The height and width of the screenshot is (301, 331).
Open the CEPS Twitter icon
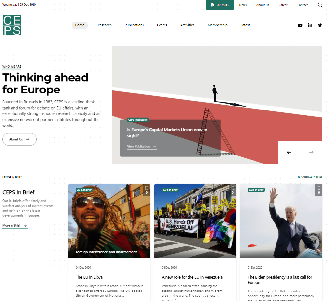coord(320,25)
